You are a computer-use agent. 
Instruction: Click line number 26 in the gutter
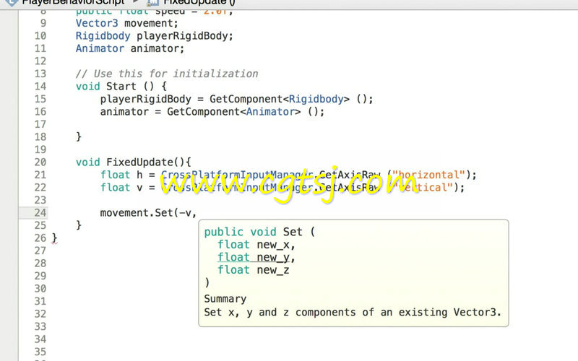pos(40,238)
